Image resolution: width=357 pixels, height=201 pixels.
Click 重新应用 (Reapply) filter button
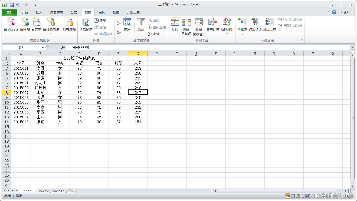pos(157,27)
